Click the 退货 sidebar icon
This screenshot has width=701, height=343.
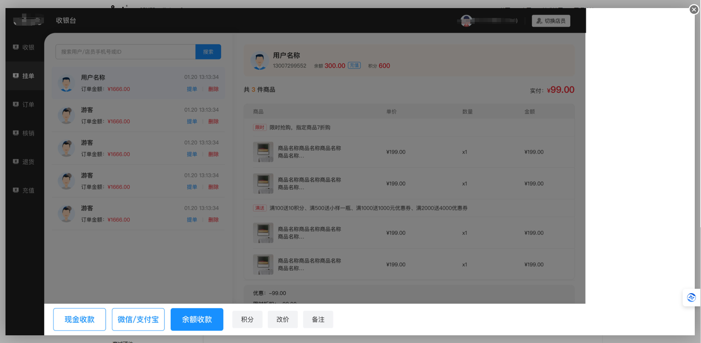[16, 162]
